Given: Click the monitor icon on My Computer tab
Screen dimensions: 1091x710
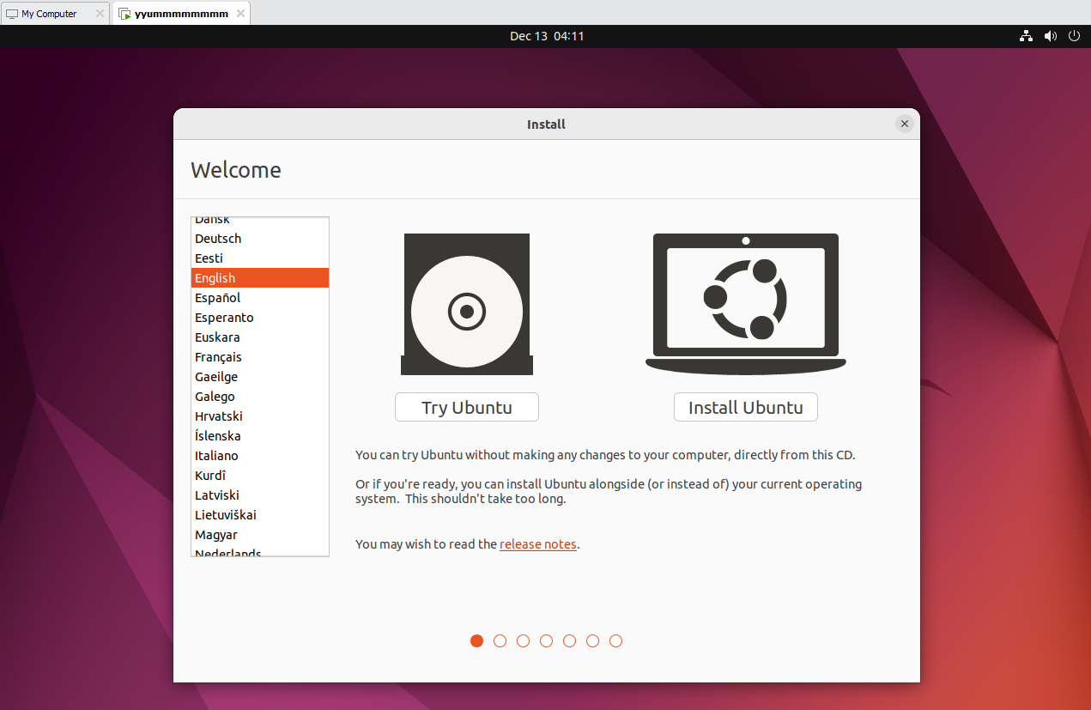Looking at the screenshot, I should (x=12, y=14).
